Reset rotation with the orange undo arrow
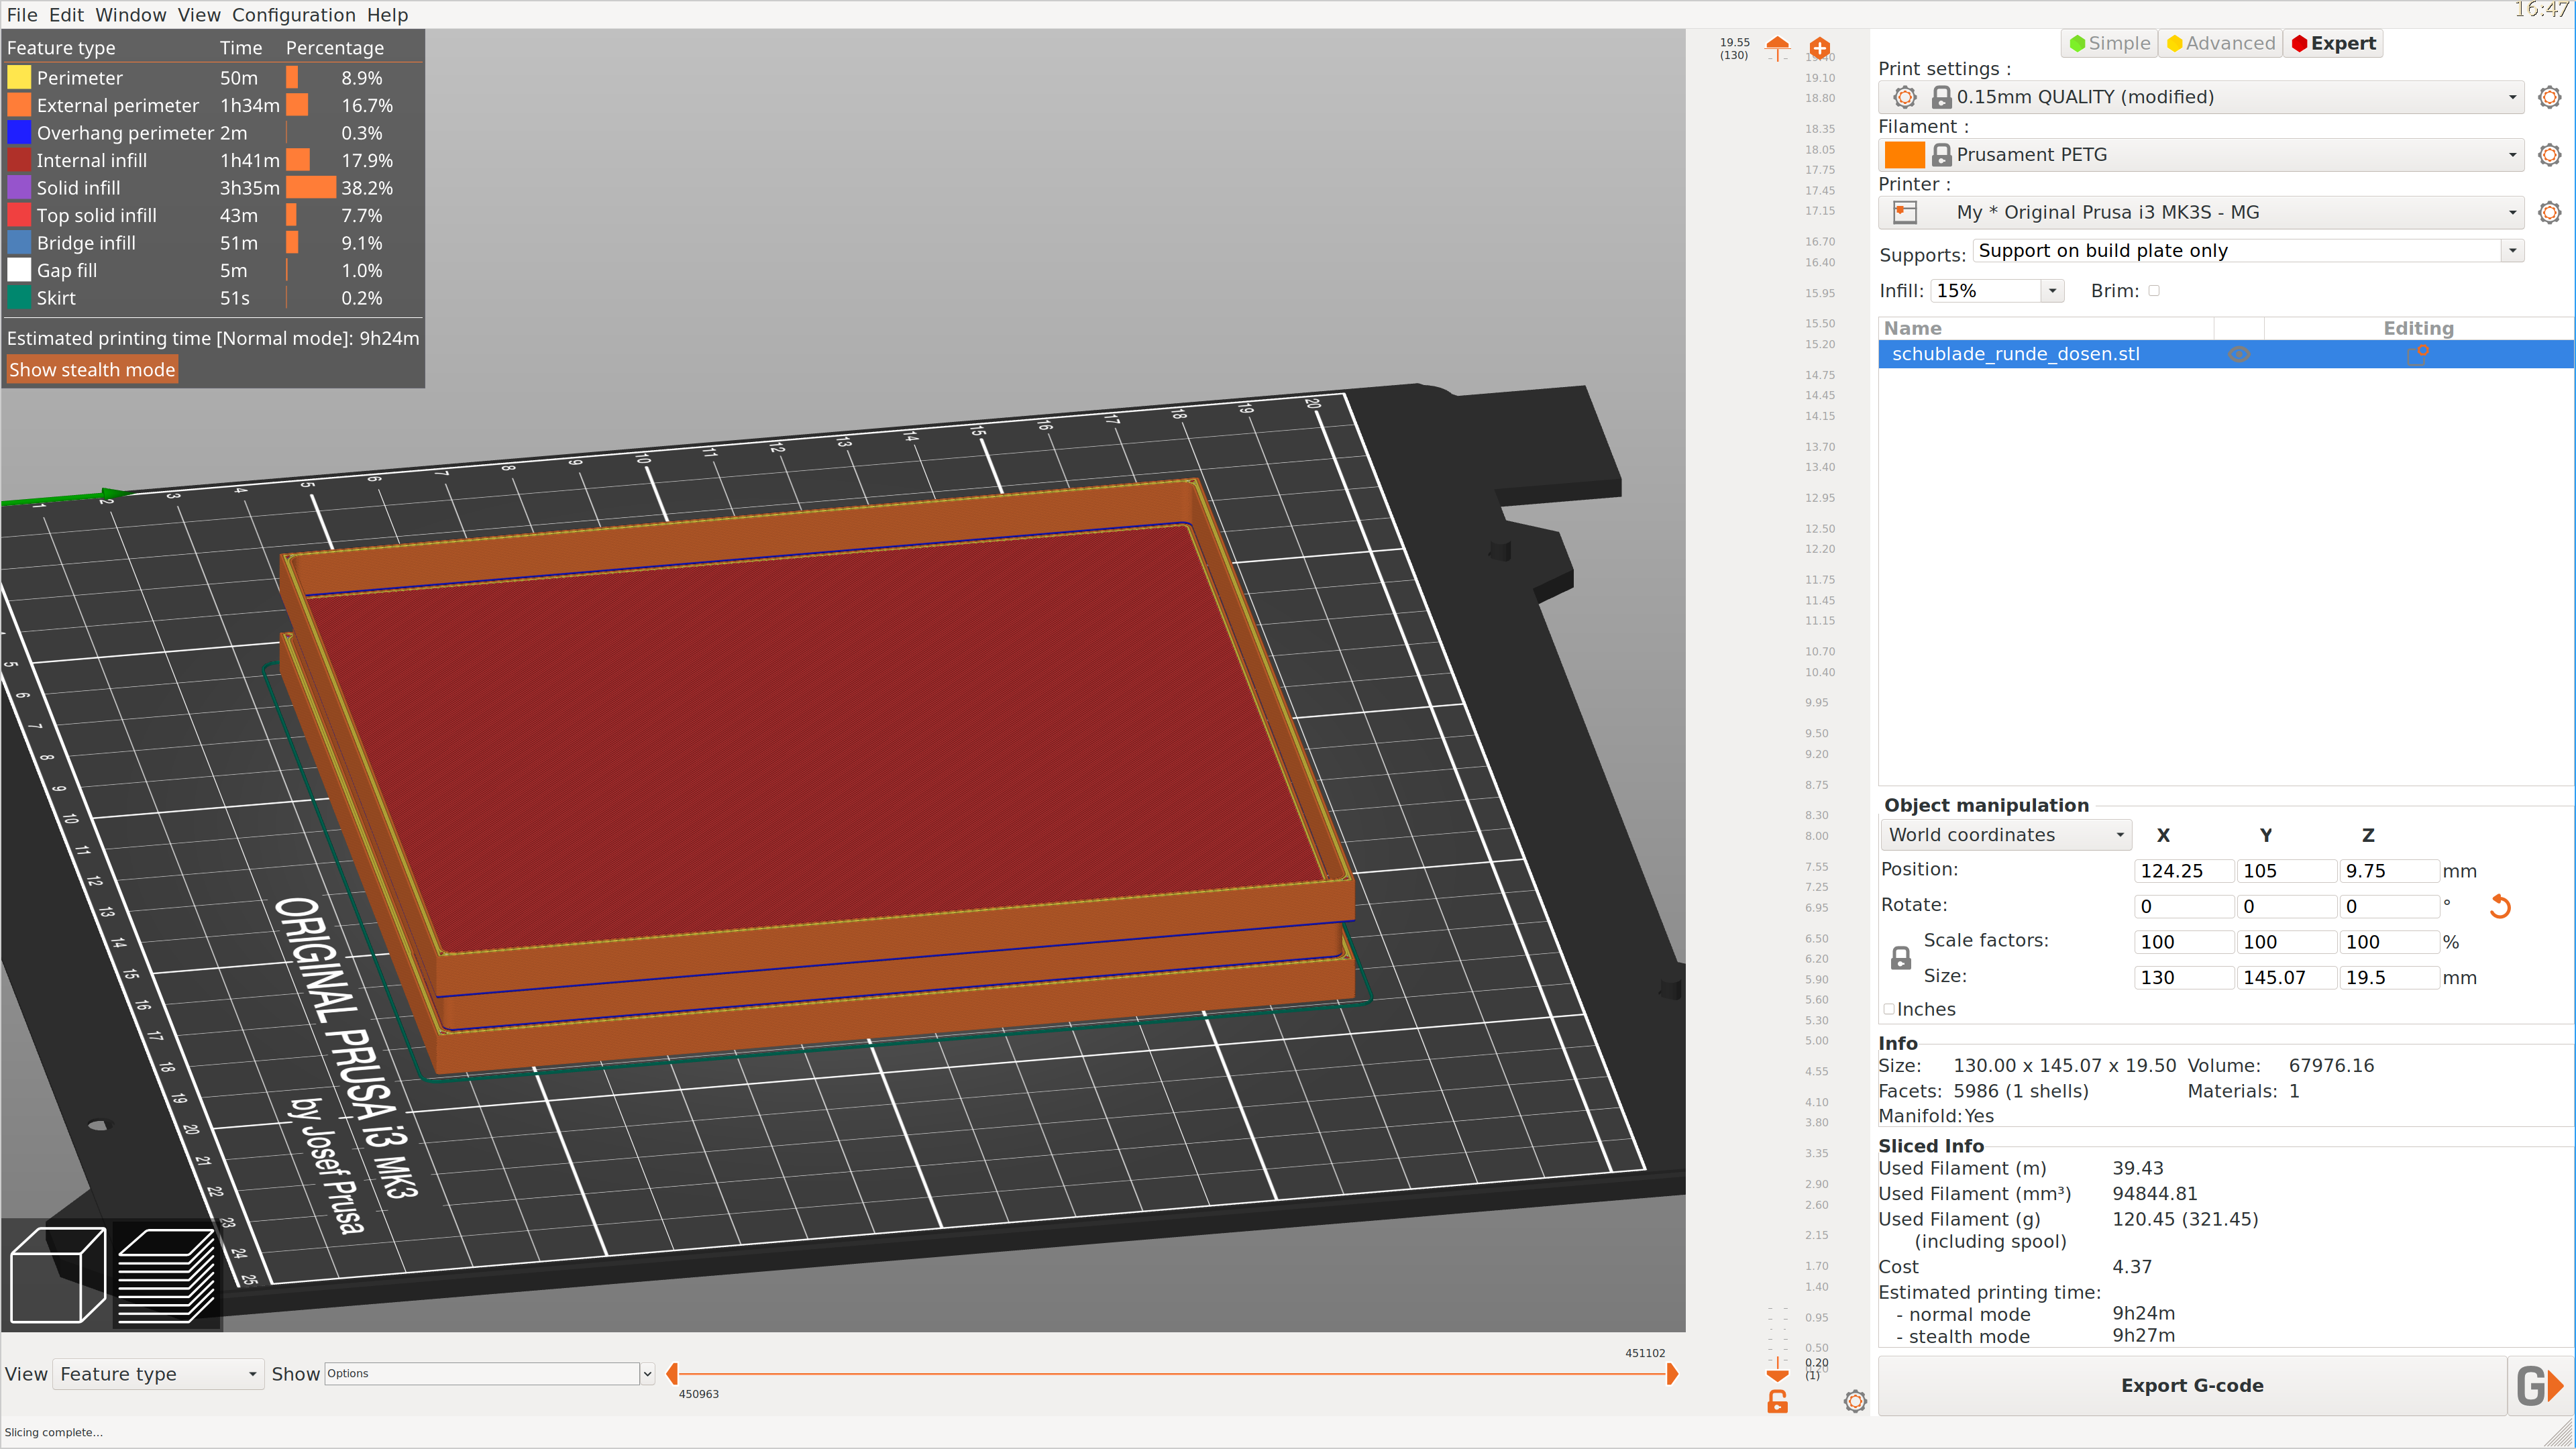The width and height of the screenshot is (2576, 1449). click(2500, 906)
